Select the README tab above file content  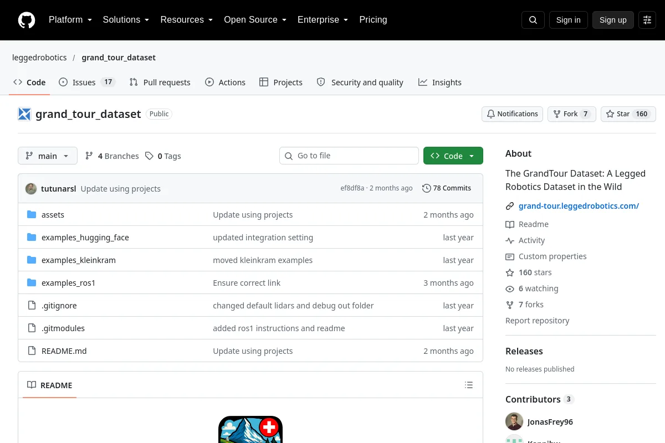[x=50, y=385]
